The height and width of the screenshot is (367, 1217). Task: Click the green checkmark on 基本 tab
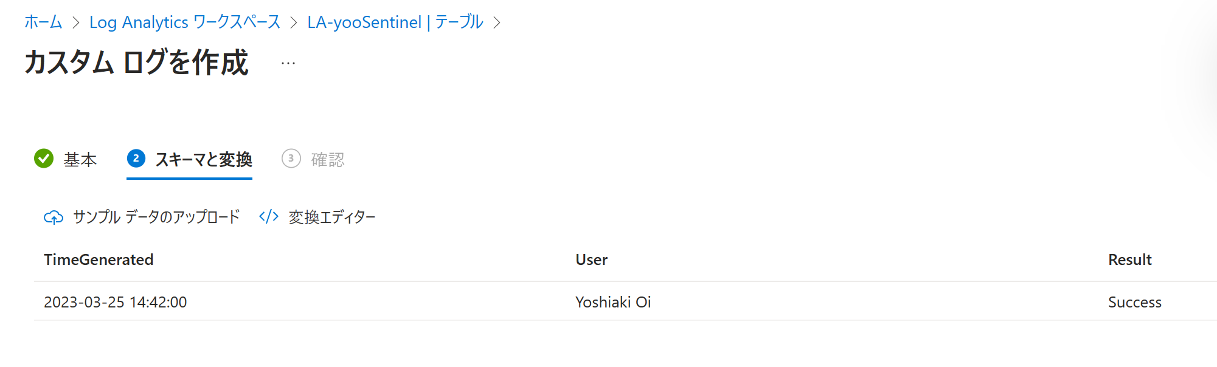(x=43, y=159)
